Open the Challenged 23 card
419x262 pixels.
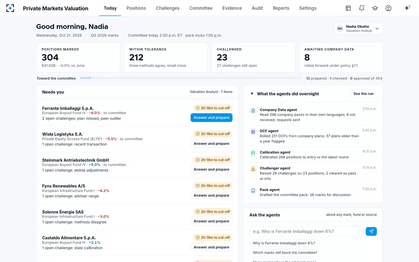pos(253,57)
